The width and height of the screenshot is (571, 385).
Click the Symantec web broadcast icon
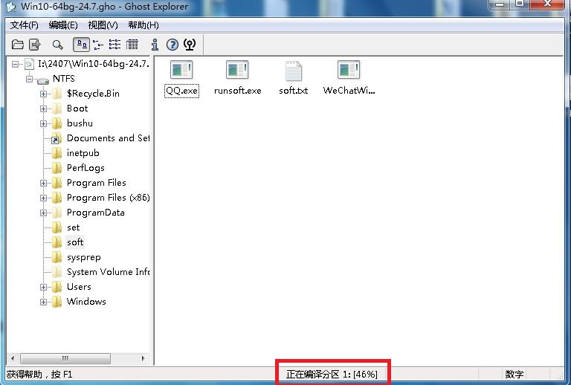(x=190, y=45)
